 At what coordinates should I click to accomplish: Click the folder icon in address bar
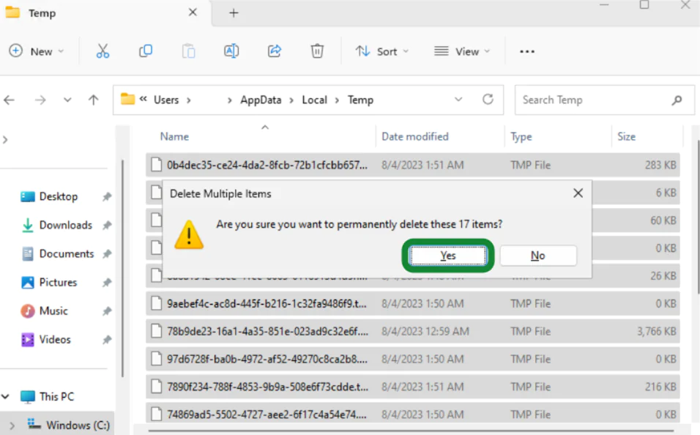(x=127, y=99)
